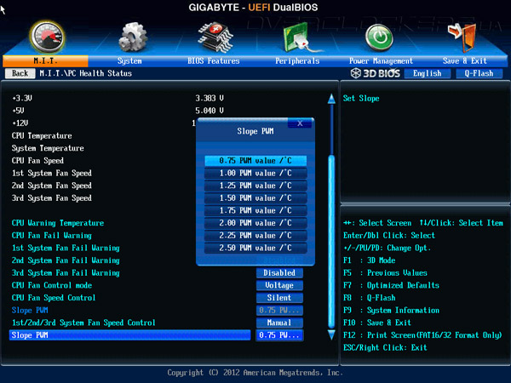This screenshot has height=383, width=511.
Task: Click the greyed Slope PWM value box
Action: coord(279,311)
